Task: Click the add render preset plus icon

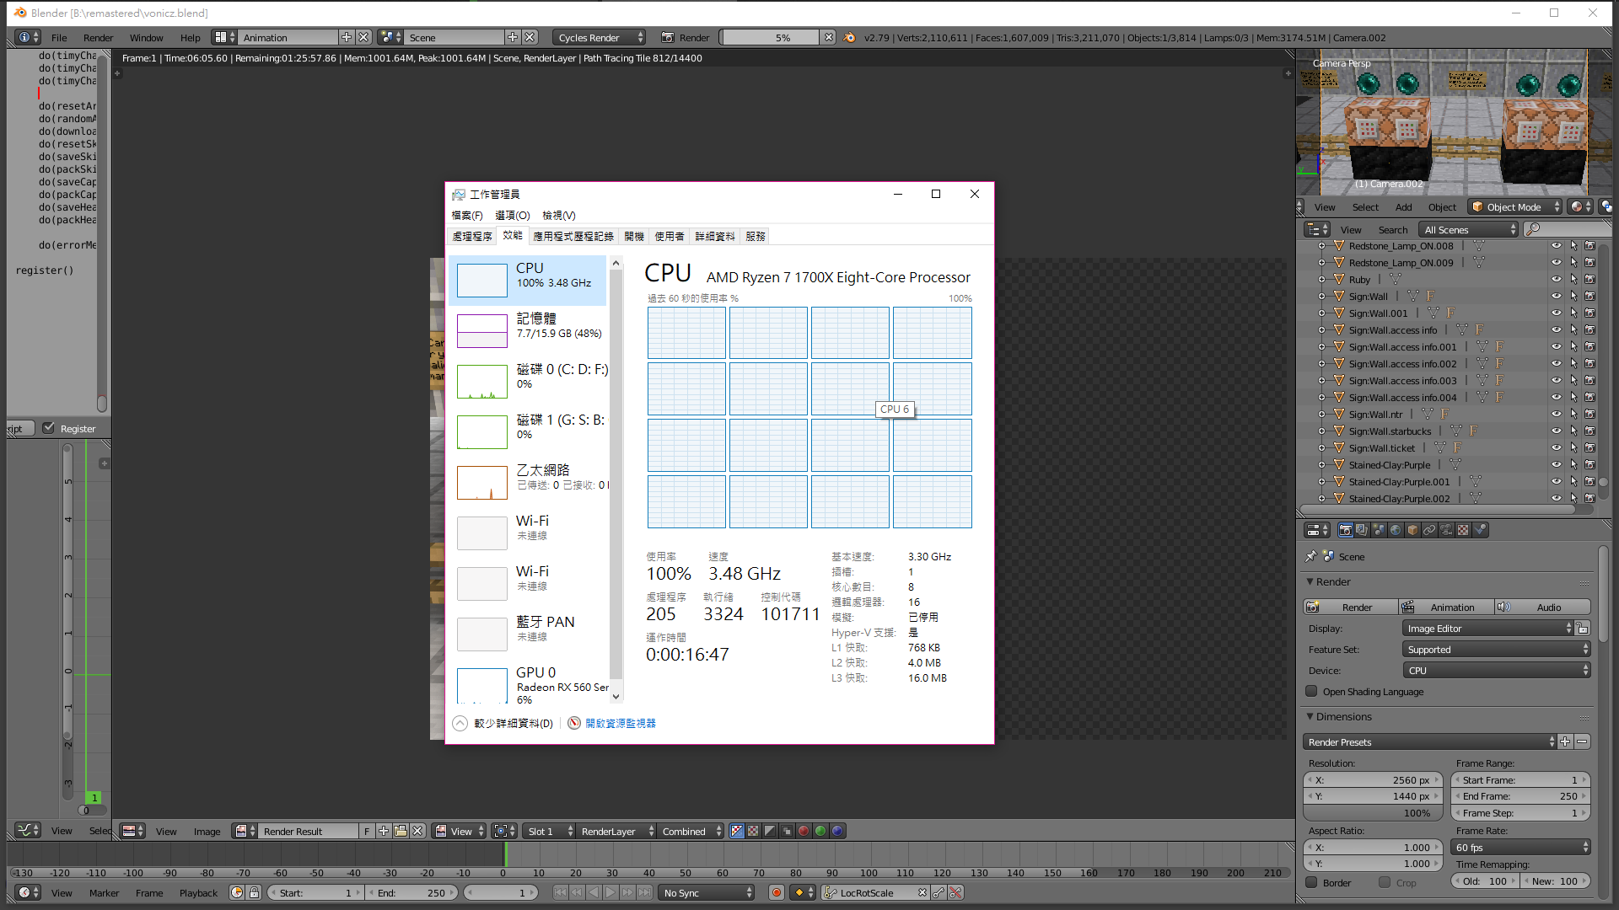Action: tap(1566, 742)
